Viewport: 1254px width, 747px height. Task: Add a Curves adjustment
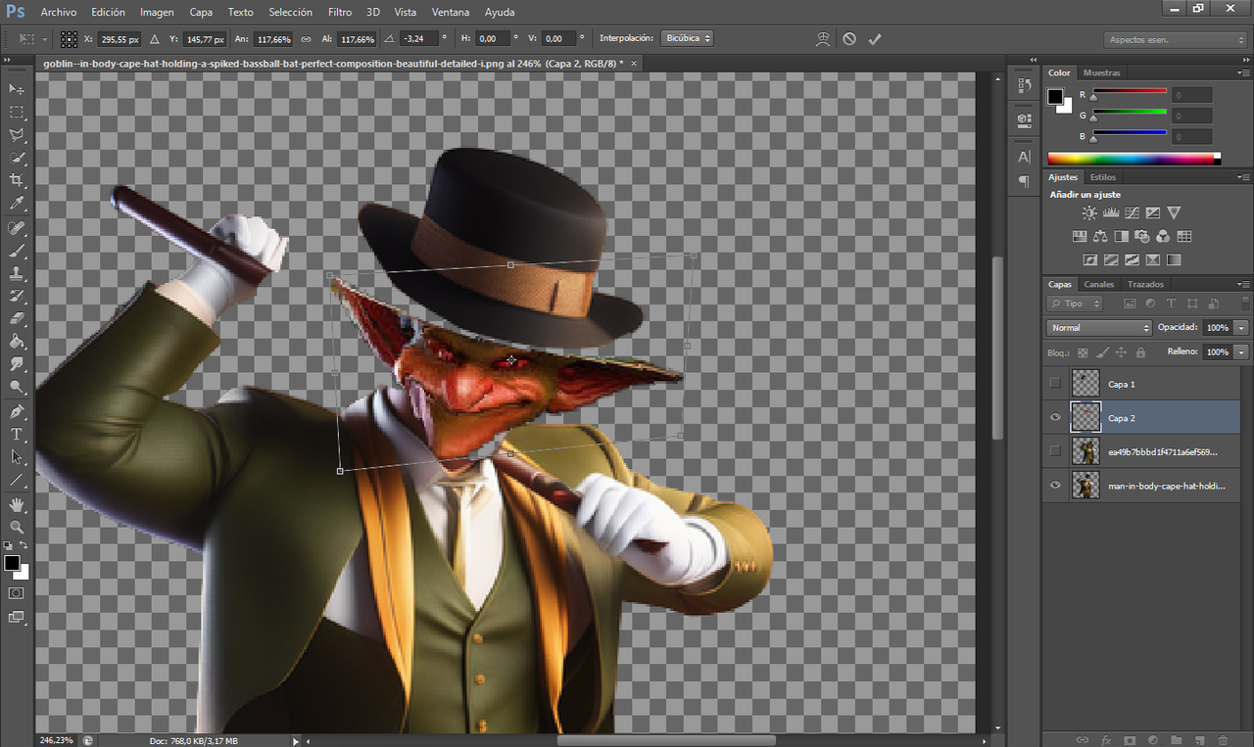(x=1132, y=212)
